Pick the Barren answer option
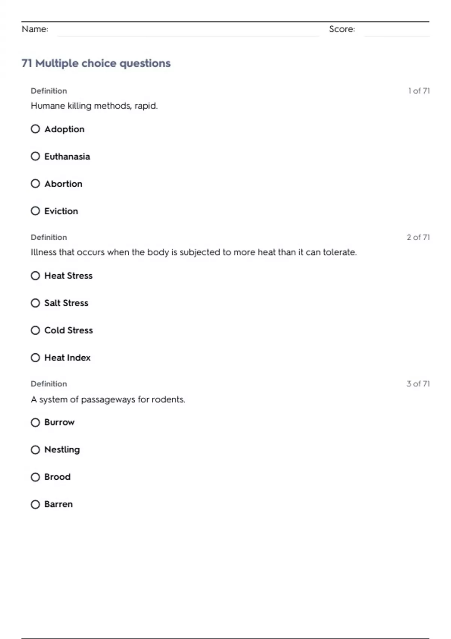Viewport: 451px width, 639px height. pyautogui.click(x=35, y=504)
